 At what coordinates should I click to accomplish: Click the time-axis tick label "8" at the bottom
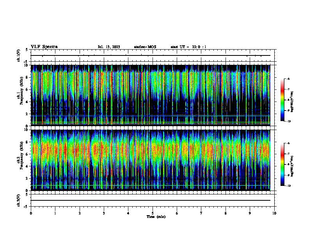point(226,213)
